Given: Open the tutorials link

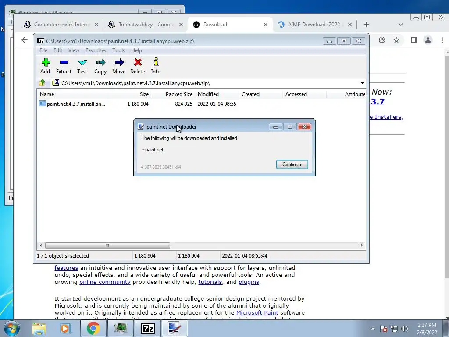Looking at the screenshot, I should (x=210, y=282).
